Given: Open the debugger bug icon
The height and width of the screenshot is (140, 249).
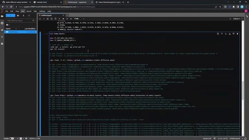Looking at the screenshot, I should point(230,19).
